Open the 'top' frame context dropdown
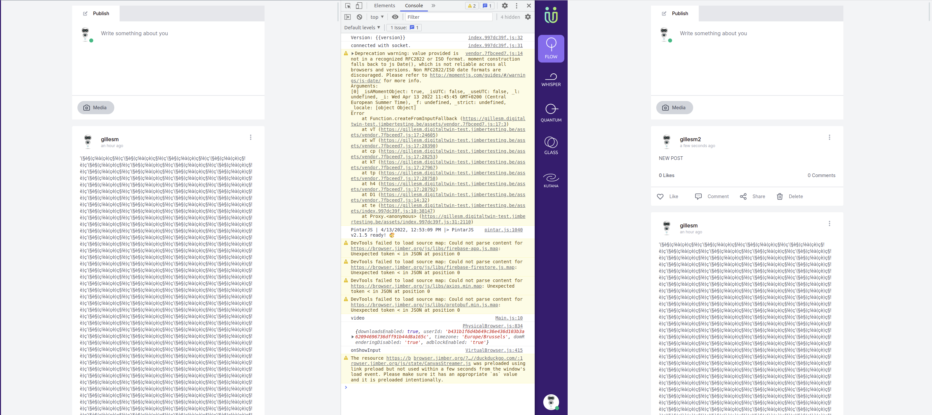The height and width of the screenshot is (415, 932). point(376,17)
